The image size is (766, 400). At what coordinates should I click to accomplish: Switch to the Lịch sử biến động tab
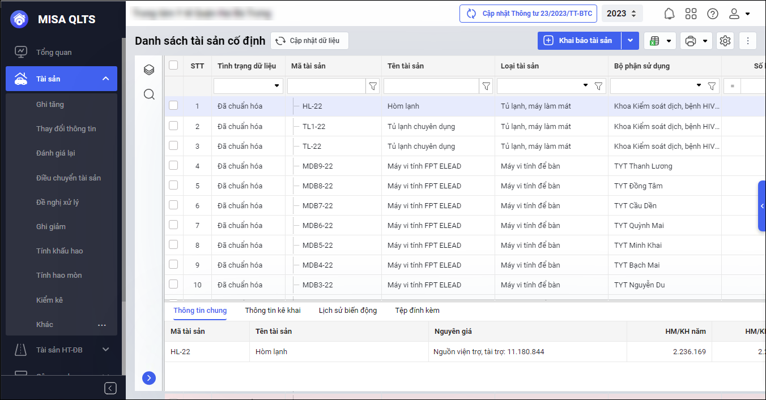347,310
